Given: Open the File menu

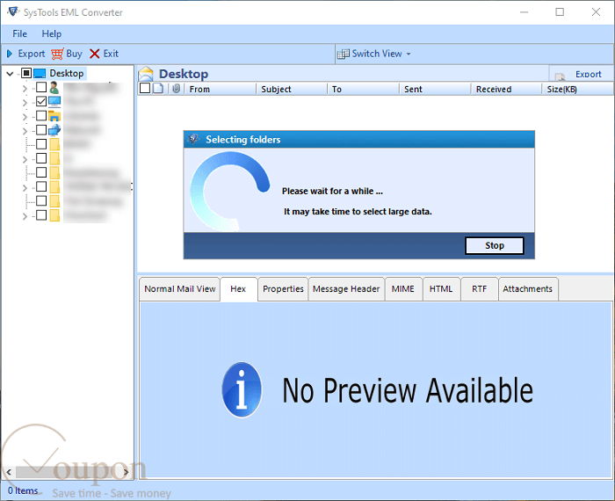Looking at the screenshot, I should coord(19,33).
